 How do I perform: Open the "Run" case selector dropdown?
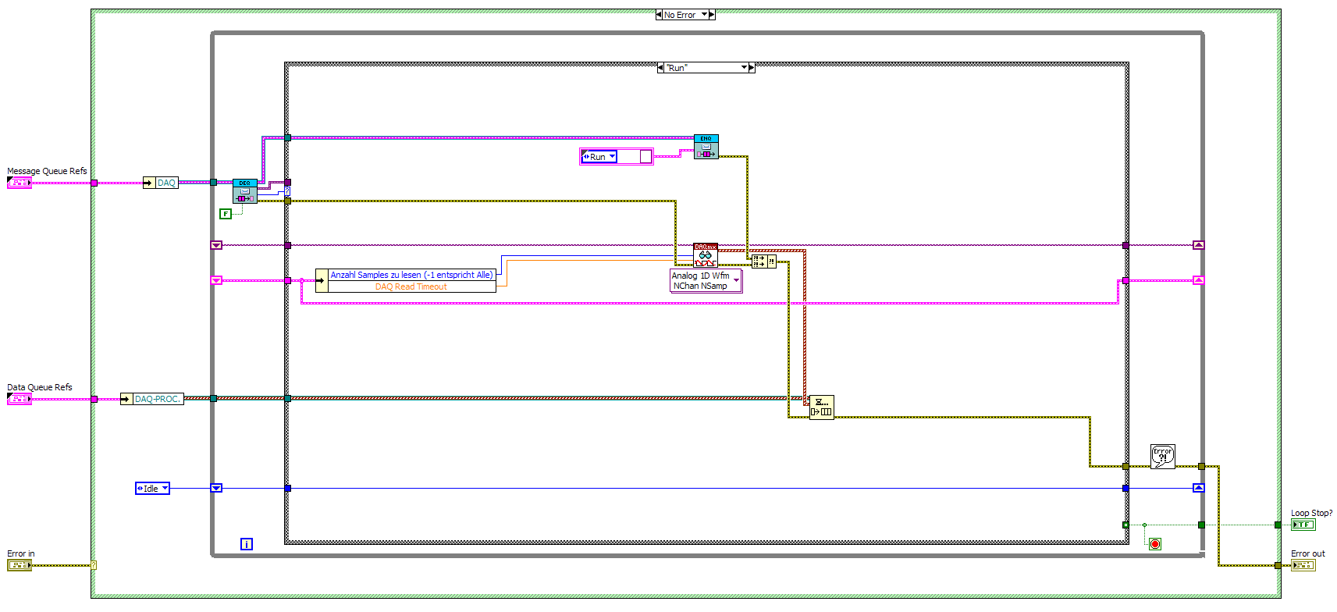[x=744, y=68]
